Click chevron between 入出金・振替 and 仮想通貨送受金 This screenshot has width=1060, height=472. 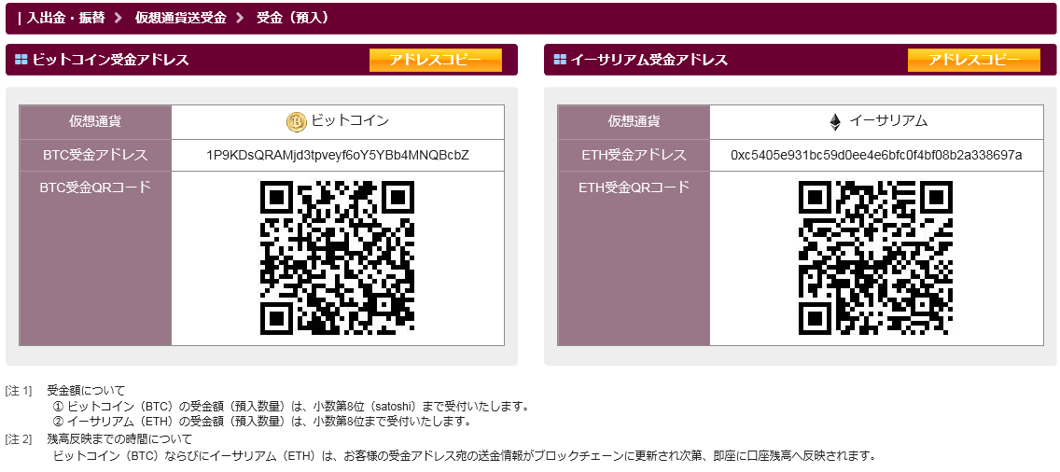pos(119,18)
